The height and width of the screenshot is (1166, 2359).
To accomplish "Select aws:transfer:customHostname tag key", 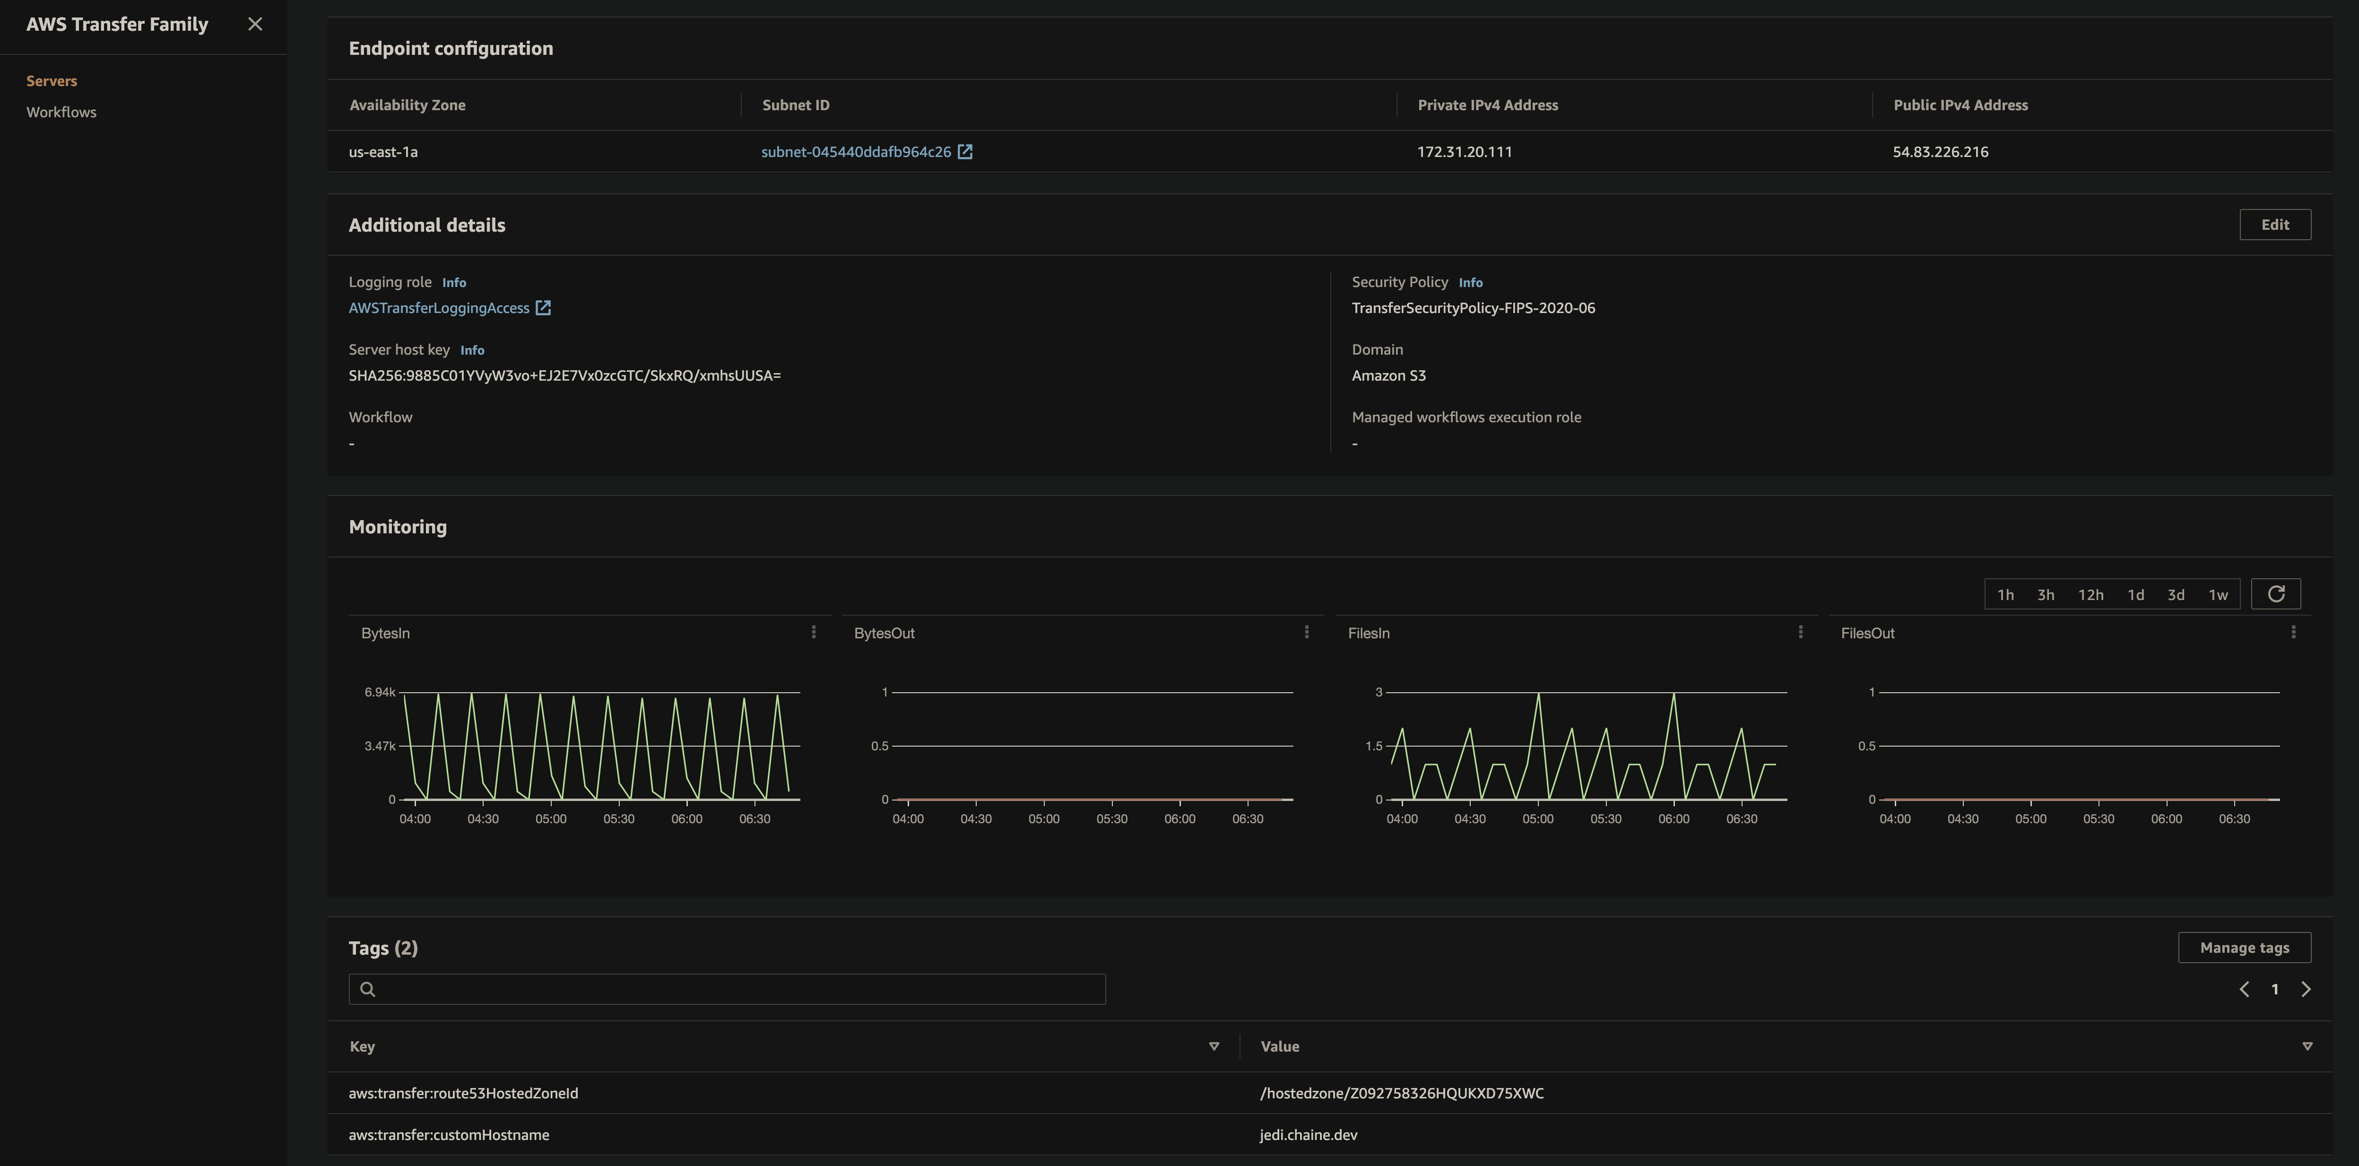I will pos(449,1135).
